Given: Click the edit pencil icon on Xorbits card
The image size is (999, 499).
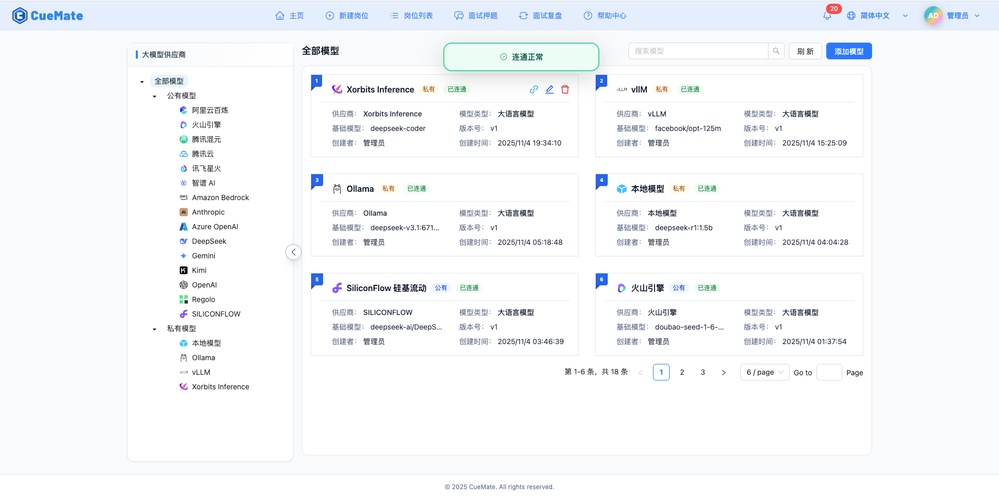Looking at the screenshot, I should [549, 89].
